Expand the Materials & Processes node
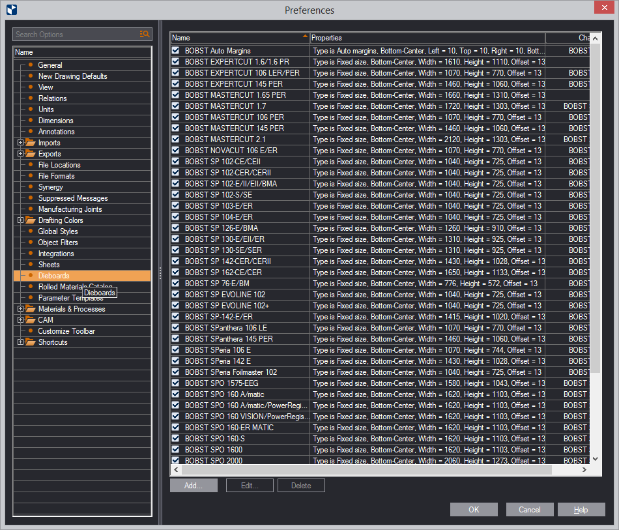619x530 pixels. point(21,309)
